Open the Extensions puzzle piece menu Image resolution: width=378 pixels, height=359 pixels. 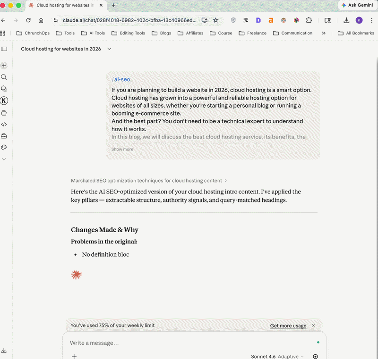309,20
